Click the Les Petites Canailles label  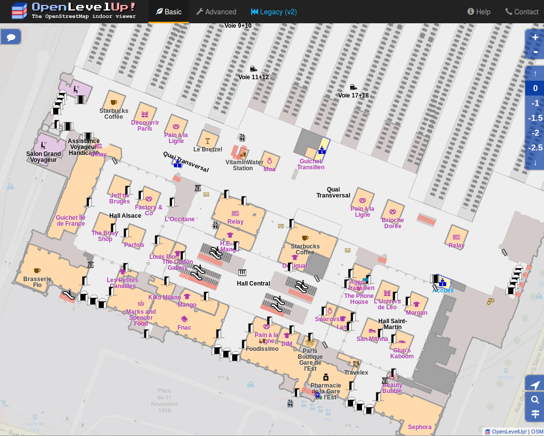[x=123, y=283]
